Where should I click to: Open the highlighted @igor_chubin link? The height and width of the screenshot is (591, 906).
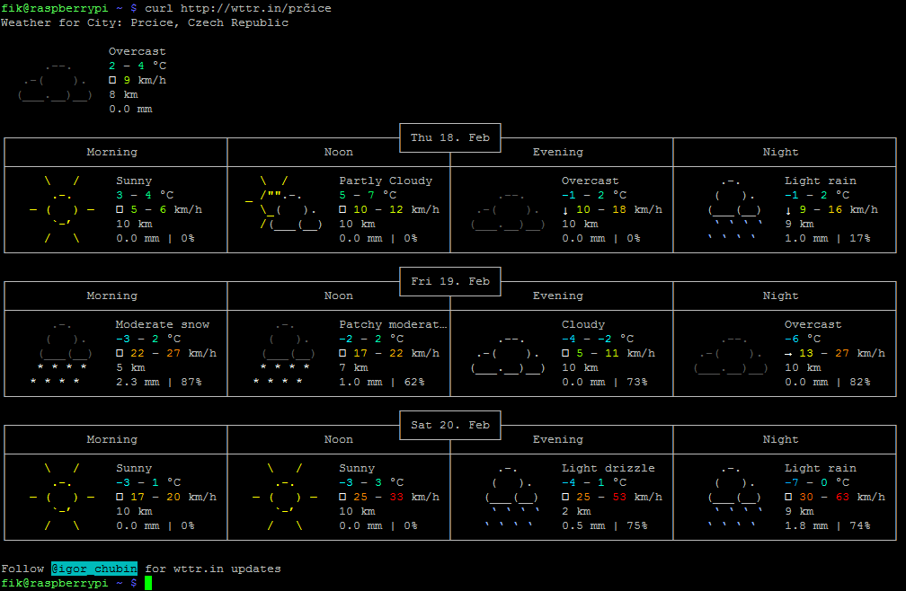point(94,569)
